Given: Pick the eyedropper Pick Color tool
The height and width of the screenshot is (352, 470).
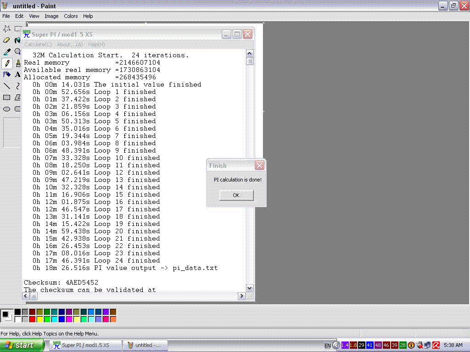Looking at the screenshot, I should pos(7,52).
